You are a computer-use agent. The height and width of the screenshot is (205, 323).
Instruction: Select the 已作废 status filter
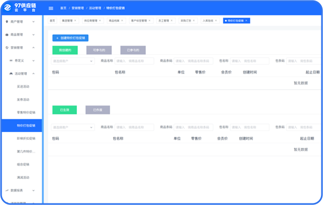[98, 110]
